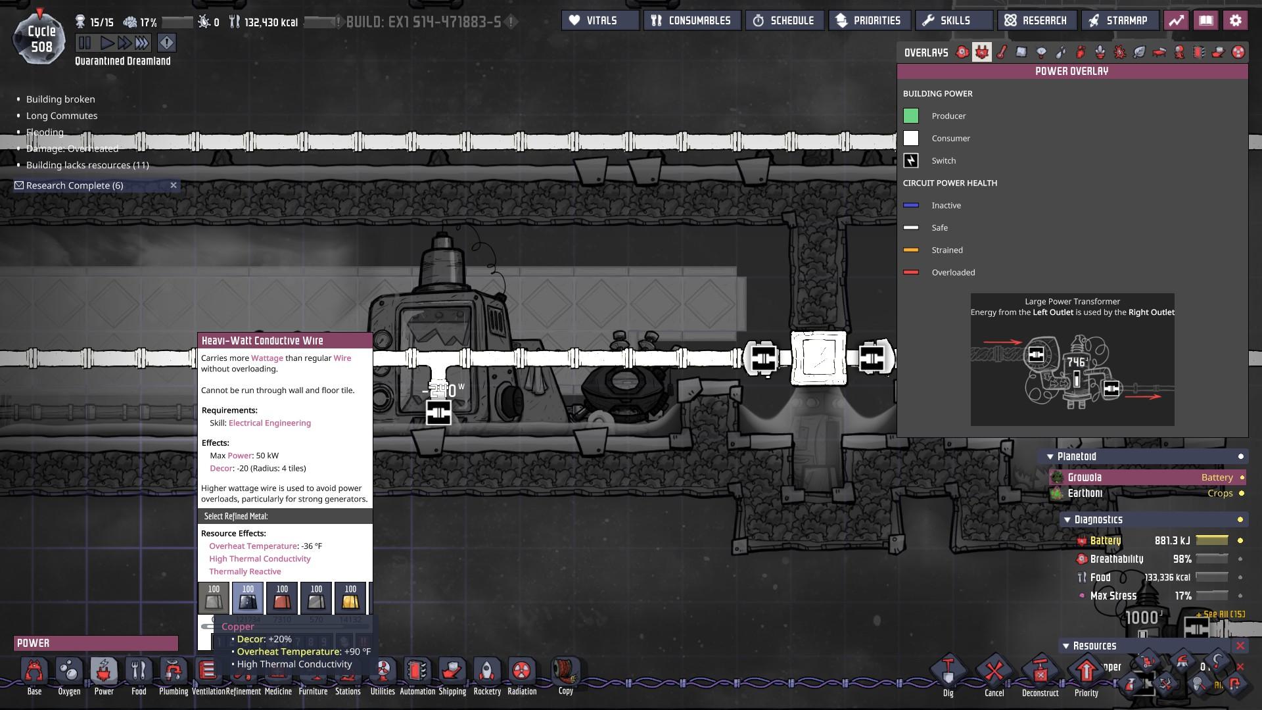
Task: Dismiss the Research Complete notification
Action: 174,185
